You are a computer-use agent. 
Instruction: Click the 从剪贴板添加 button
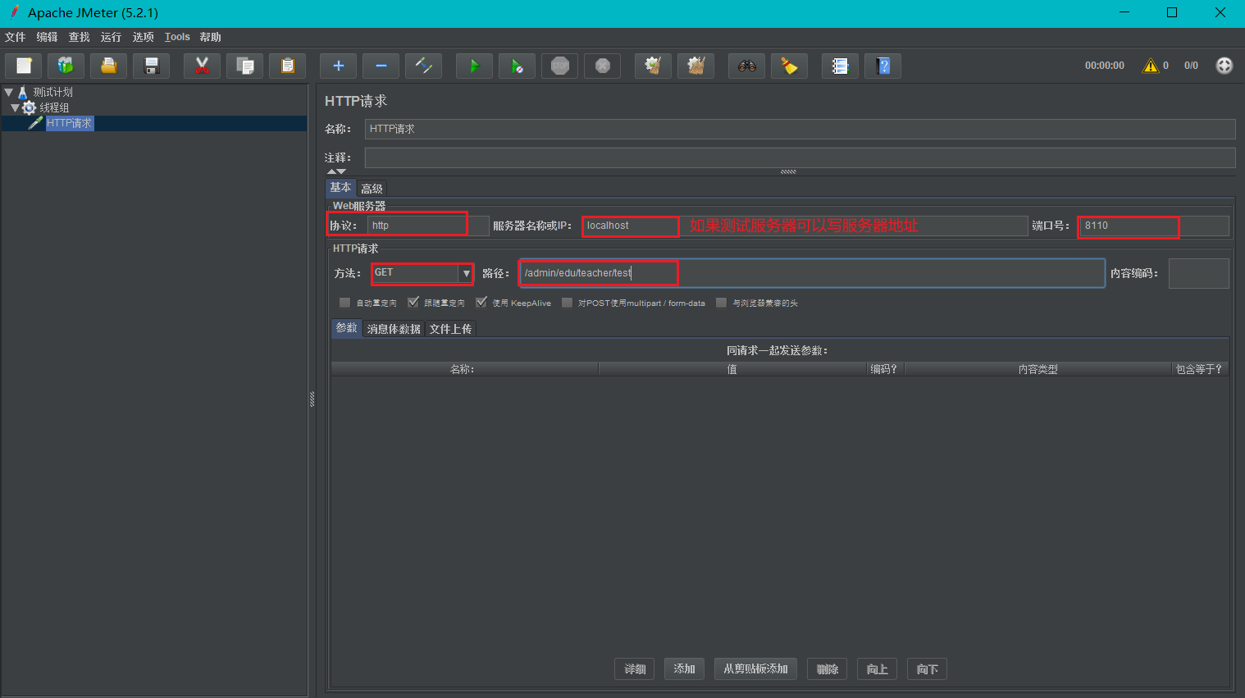click(x=755, y=668)
